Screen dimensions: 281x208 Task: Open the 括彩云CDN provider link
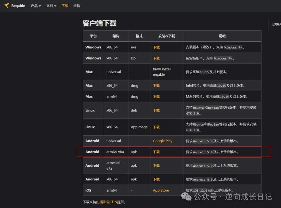[x=108, y=202]
